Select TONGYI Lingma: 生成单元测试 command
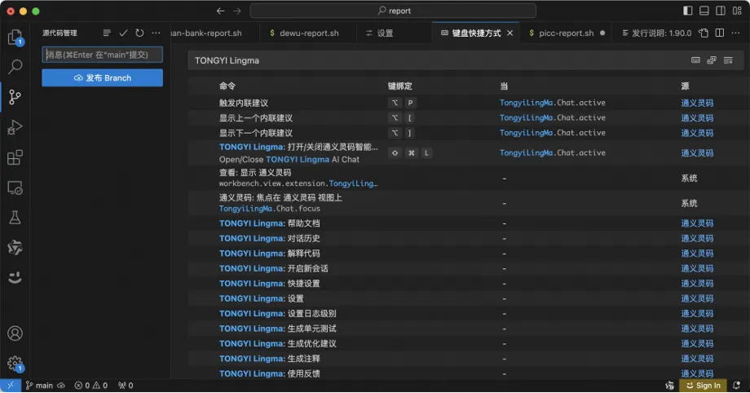 coord(465,329)
